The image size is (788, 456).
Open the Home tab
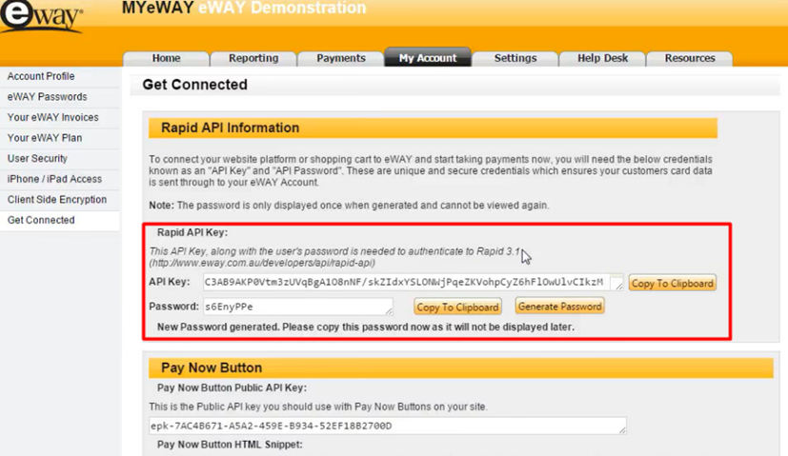167,58
